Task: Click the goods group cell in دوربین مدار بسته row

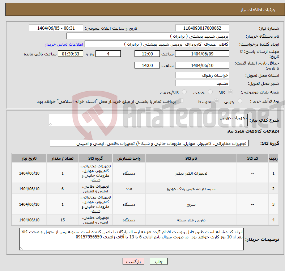Action: click(95, 220)
